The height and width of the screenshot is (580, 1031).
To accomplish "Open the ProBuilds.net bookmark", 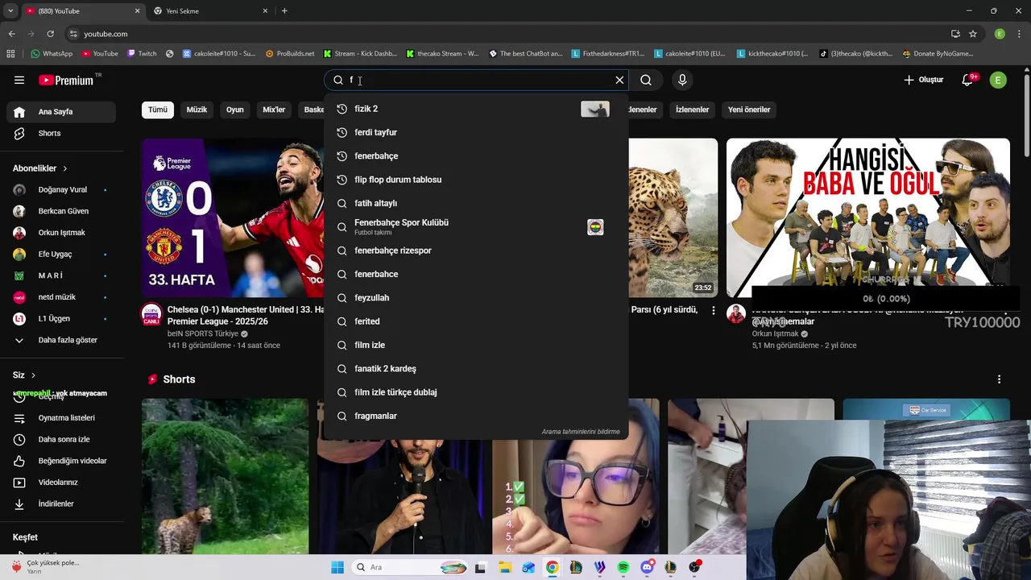I will 290,54.
